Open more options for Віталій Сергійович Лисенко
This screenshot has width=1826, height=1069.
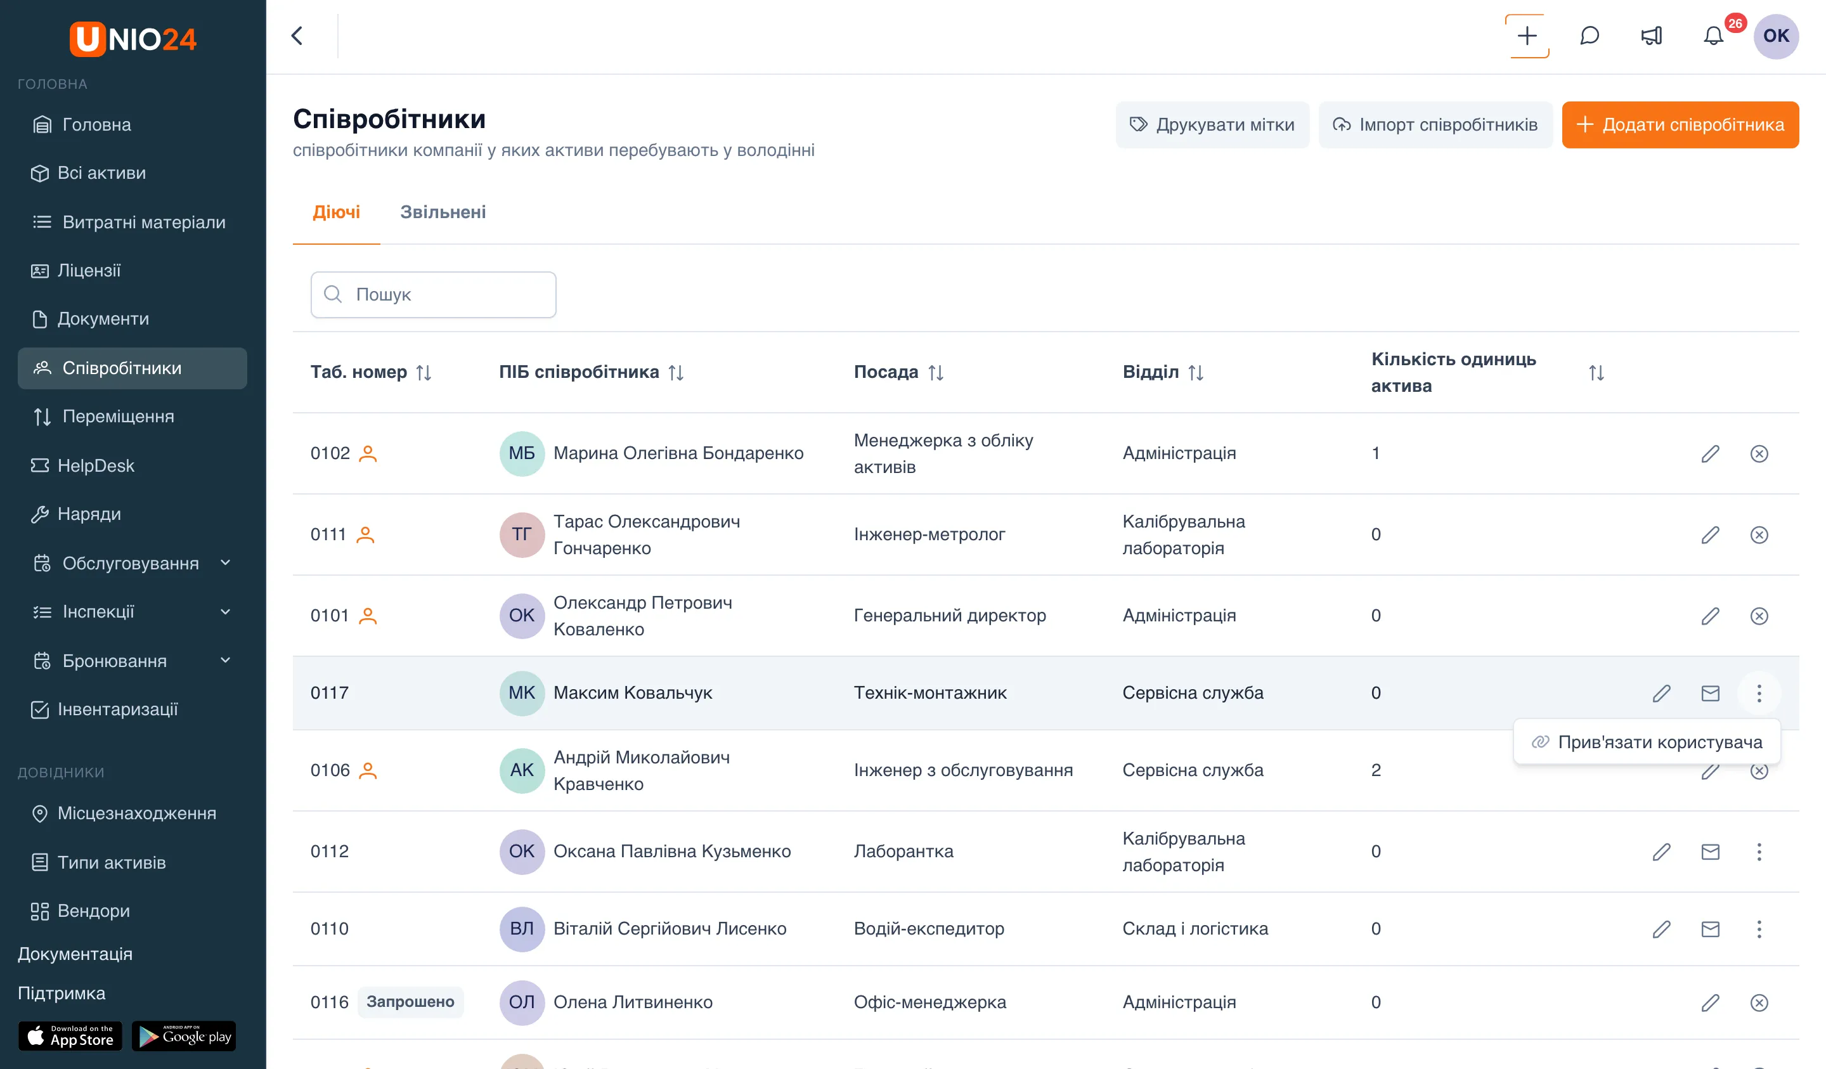1759,929
